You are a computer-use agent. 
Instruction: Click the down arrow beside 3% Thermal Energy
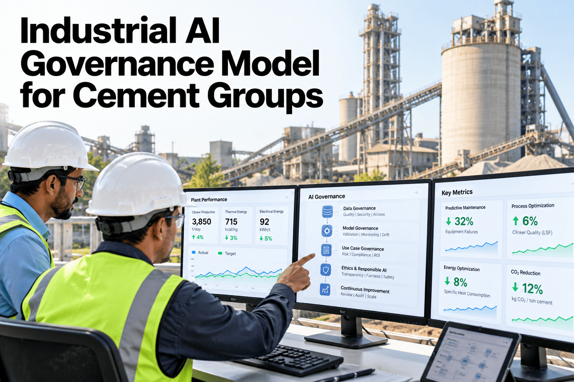point(227,238)
